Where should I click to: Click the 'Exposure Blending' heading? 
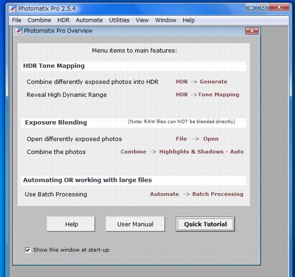click(x=56, y=123)
